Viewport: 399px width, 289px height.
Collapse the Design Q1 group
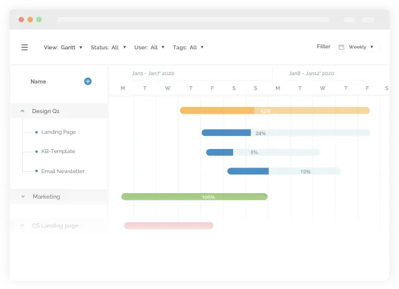(22, 111)
